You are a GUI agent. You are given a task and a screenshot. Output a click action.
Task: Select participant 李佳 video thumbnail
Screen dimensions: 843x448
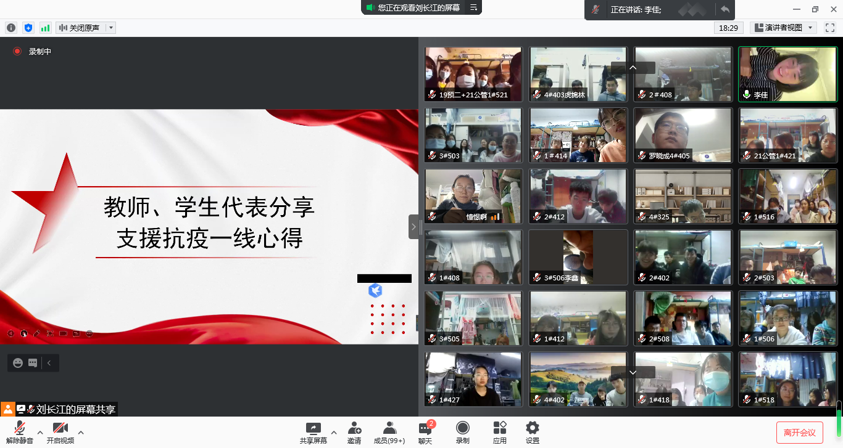pyautogui.click(x=787, y=74)
